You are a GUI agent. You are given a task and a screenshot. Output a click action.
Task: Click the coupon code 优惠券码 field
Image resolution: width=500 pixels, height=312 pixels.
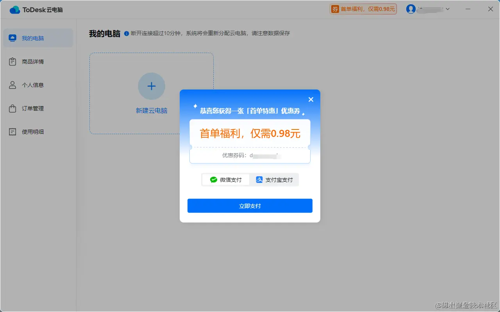click(x=250, y=155)
